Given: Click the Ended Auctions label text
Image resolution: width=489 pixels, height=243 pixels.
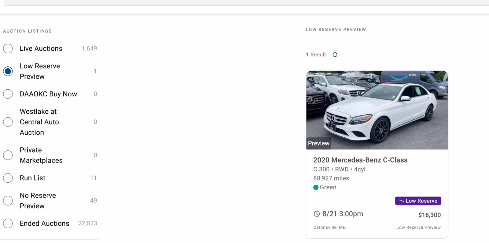Looking at the screenshot, I should click(45, 223).
